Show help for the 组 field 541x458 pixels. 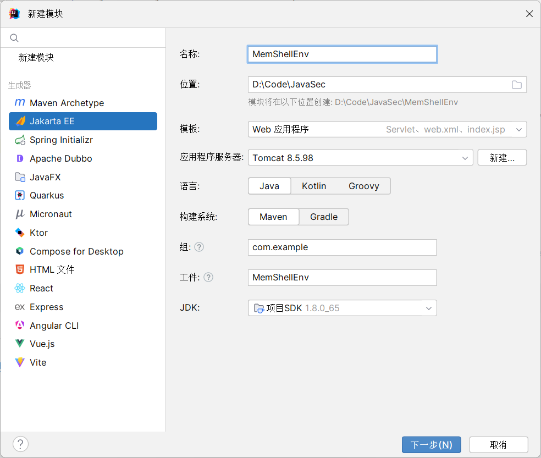pos(199,247)
